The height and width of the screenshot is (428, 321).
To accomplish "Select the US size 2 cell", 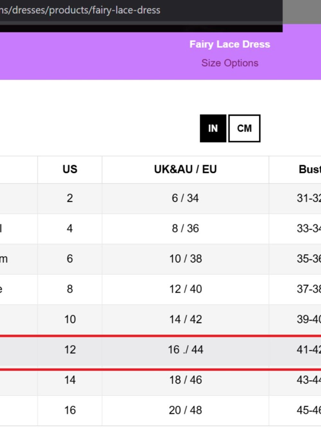I will (x=70, y=198).
